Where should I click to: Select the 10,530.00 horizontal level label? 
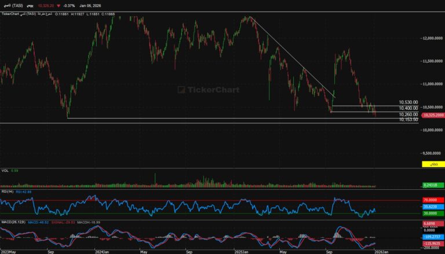[x=408, y=102]
